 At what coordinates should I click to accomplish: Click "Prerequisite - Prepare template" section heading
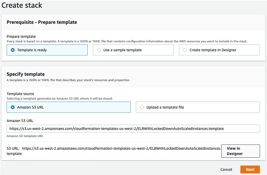pyautogui.click(x=42, y=22)
